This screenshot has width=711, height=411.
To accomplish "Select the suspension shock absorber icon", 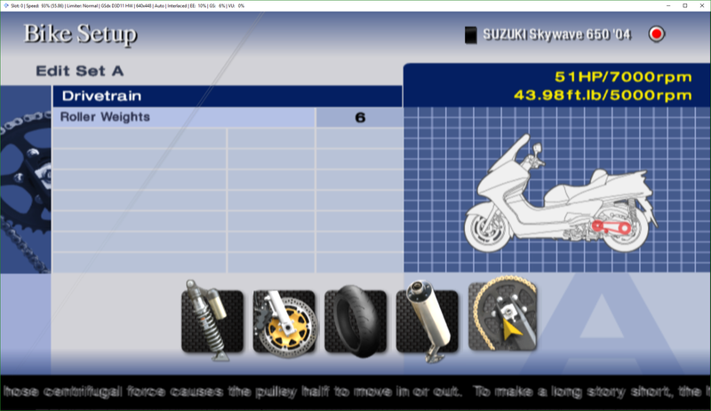I will tap(212, 320).
